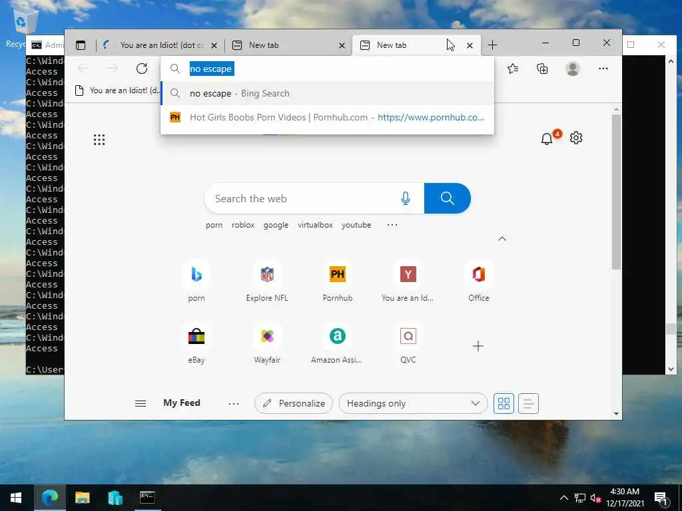Close the active New tab

pos(470,45)
